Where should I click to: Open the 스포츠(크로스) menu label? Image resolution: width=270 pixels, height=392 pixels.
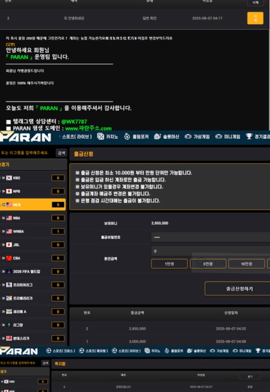point(64,351)
